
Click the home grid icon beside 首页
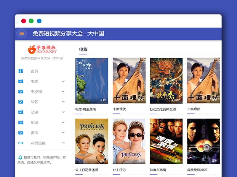click(21, 71)
